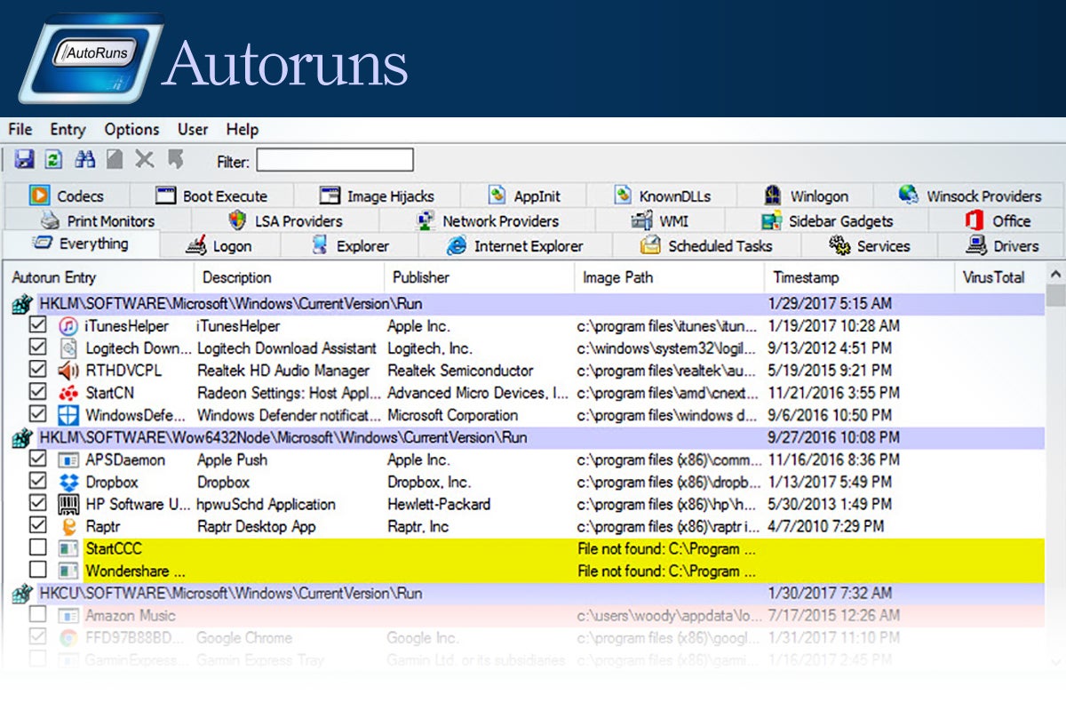The image size is (1066, 711).
Task: Click the Save toolbar icon
Action: [x=25, y=160]
